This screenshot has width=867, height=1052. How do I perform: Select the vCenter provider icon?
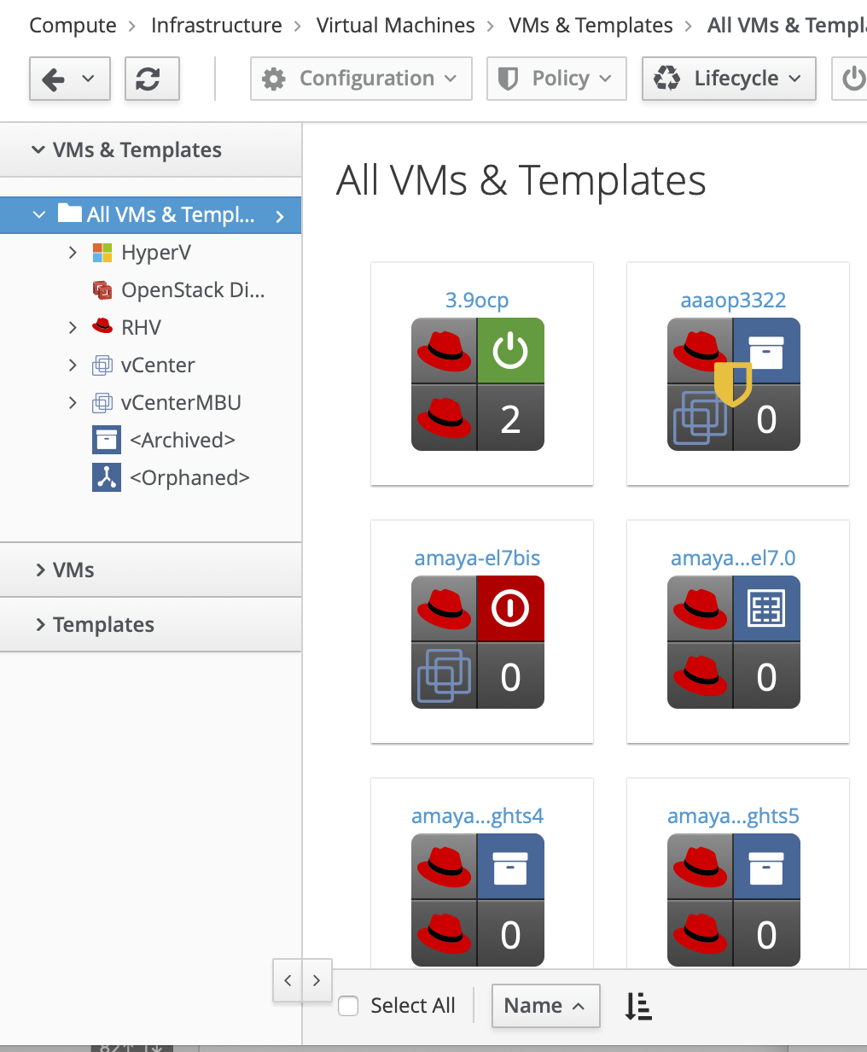point(102,365)
